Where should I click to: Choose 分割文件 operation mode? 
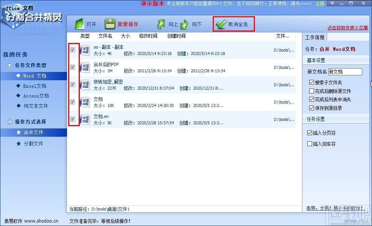pos(34,144)
